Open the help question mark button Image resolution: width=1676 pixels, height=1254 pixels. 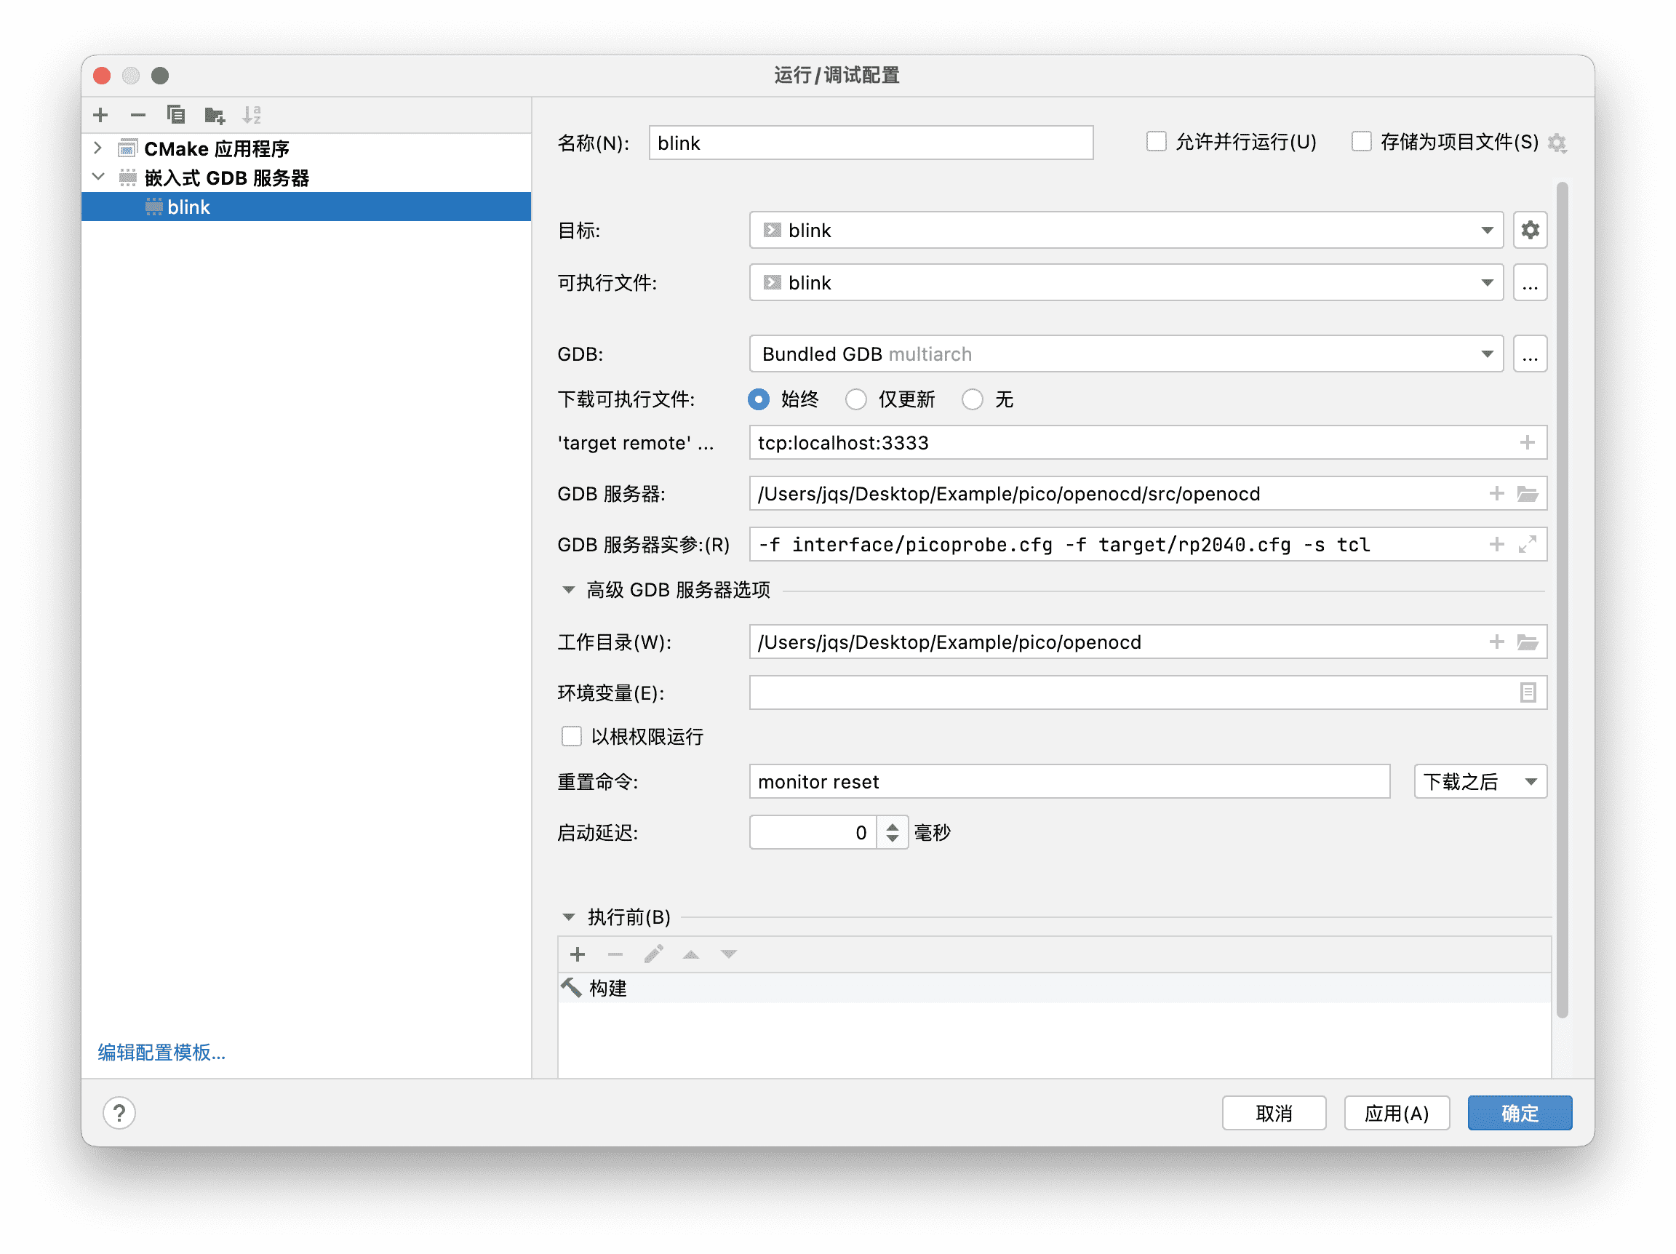click(x=119, y=1113)
